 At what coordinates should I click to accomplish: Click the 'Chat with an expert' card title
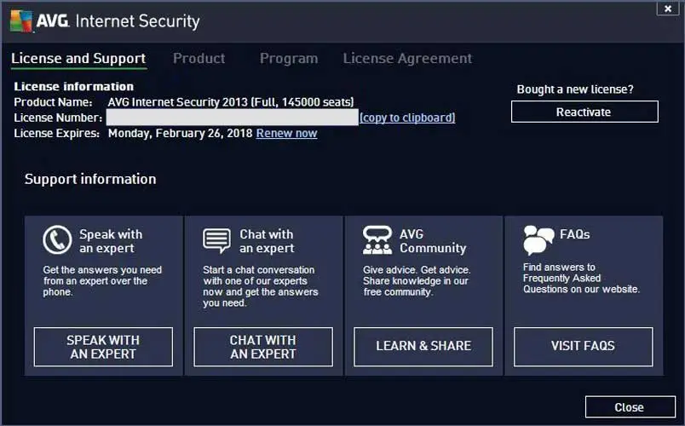tap(267, 241)
